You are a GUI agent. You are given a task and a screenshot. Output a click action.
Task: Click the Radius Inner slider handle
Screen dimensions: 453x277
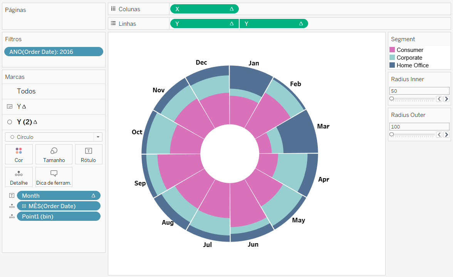(x=391, y=98)
